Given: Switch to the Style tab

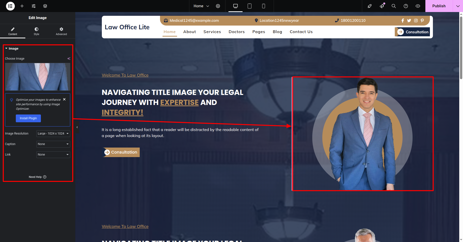Looking at the screenshot, I should coord(36,31).
